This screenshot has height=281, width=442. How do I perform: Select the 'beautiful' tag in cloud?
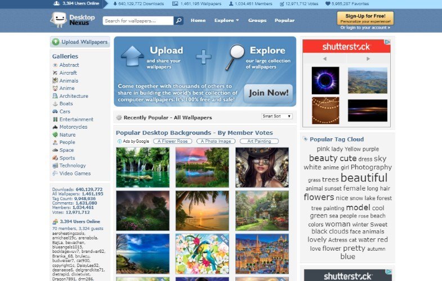(x=364, y=178)
